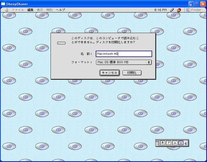
Task: Select full-width A mode in palette
Action: click(175, 143)
